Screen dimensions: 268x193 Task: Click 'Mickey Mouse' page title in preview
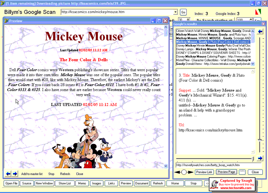tap(84, 36)
